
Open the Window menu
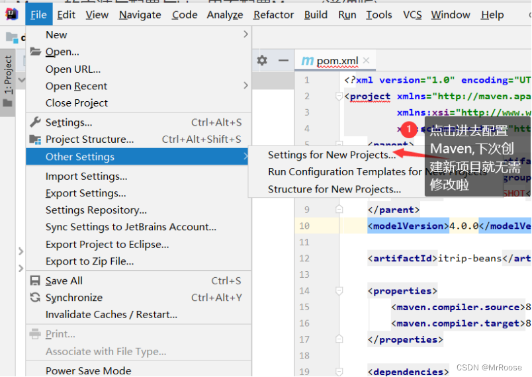(x=451, y=15)
